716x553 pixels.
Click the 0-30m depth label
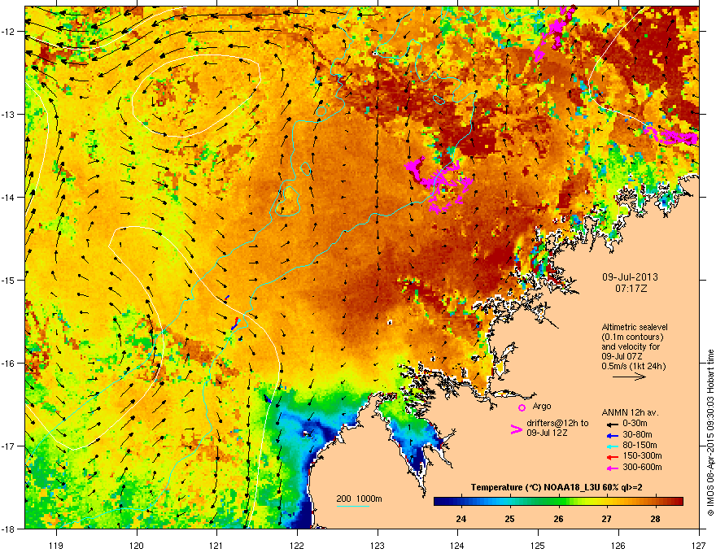pyautogui.click(x=635, y=424)
